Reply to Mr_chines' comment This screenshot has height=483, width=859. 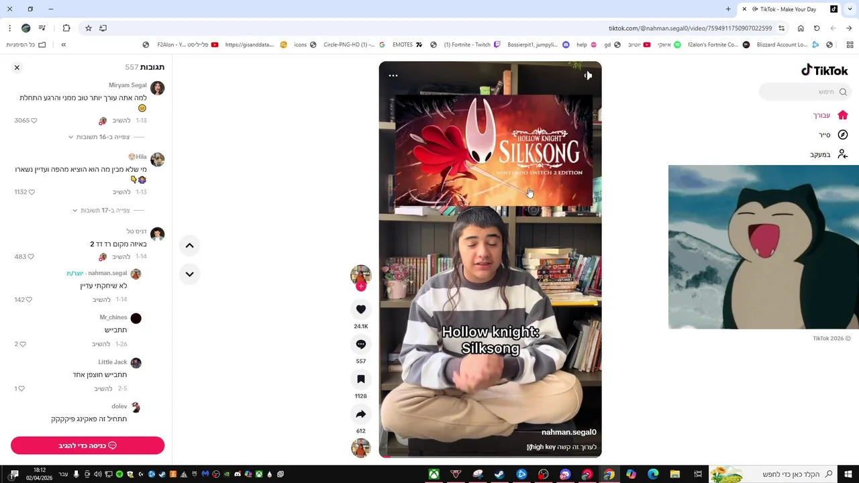[x=101, y=344]
